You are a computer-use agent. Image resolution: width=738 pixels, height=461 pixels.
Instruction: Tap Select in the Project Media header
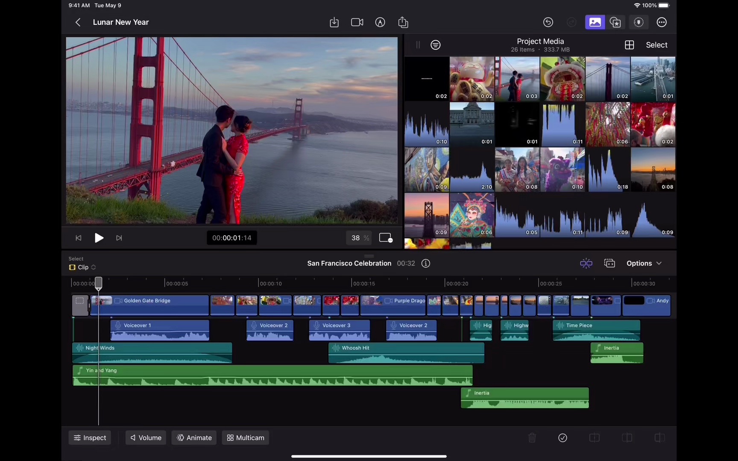(x=656, y=45)
